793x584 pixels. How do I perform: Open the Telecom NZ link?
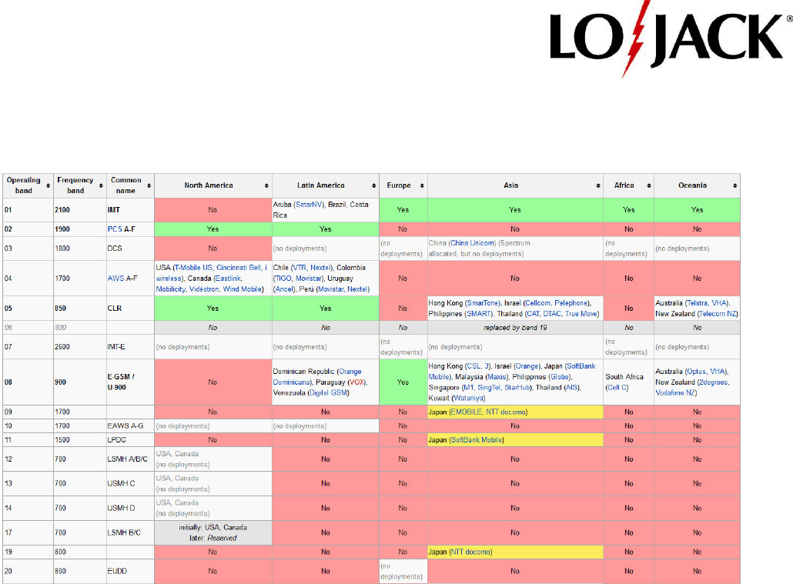pos(718,313)
